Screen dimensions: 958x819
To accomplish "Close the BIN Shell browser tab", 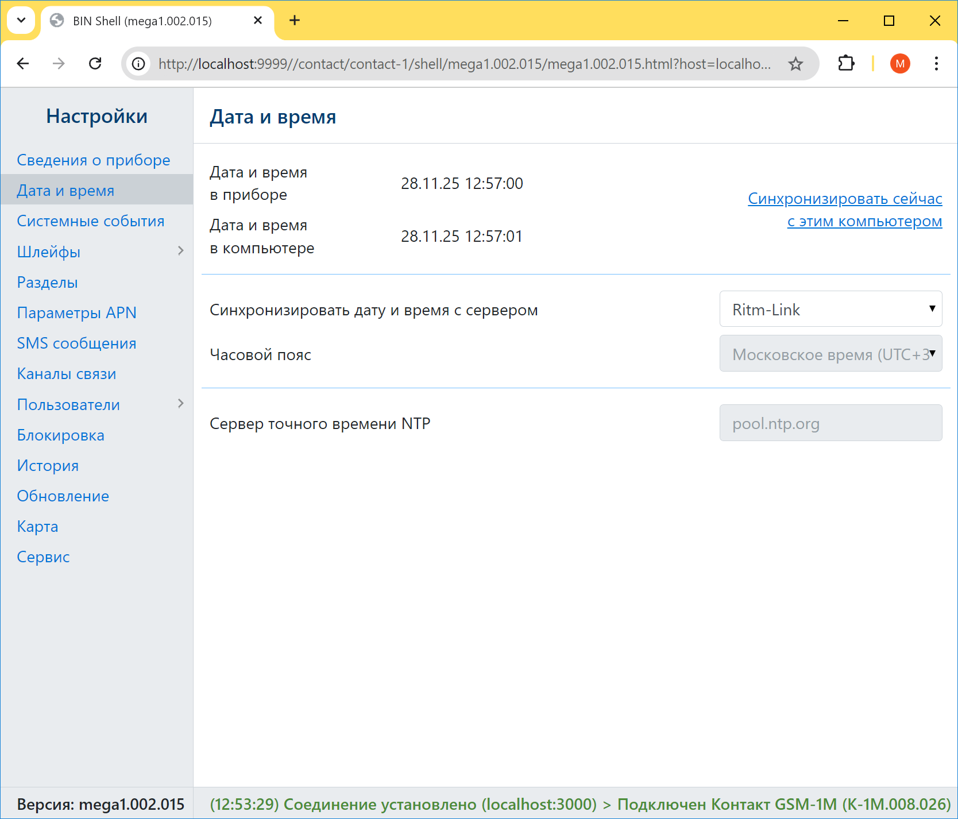I will [258, 21].
